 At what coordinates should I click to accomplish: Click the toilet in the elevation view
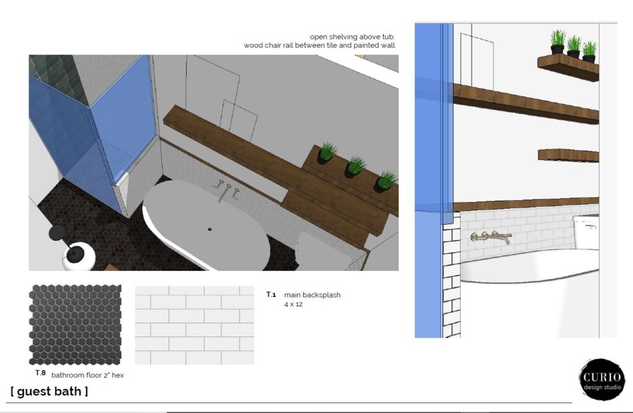click(x=585, y=232)
